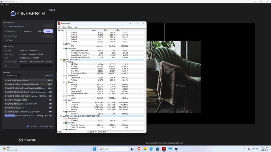Collapse the SPCC Solid State Disk node
This screenshot has width=271, height=152.
point(61,116)
